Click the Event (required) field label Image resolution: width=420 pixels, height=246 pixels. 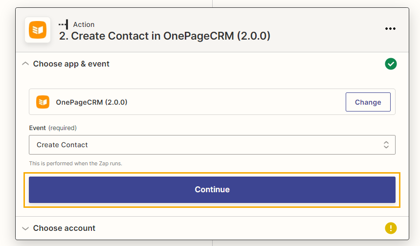(x=53, y=128)
